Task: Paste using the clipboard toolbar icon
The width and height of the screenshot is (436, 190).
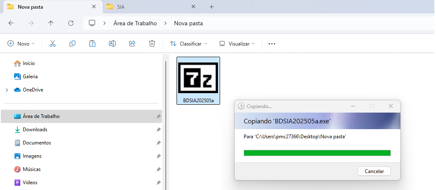Action: click(x=92, y=43)
